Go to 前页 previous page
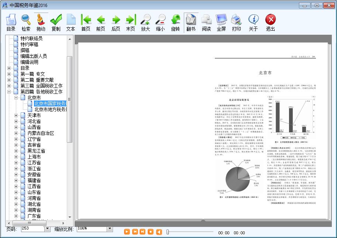This screenshot has height=238, width=337. click(x=101, y=23)
